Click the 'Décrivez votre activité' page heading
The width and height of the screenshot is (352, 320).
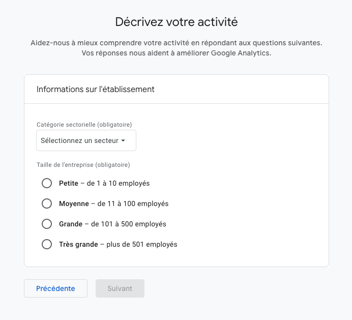click(x=176, y=22)
